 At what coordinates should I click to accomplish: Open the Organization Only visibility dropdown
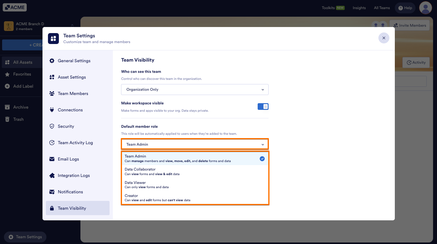pos(195,90)
